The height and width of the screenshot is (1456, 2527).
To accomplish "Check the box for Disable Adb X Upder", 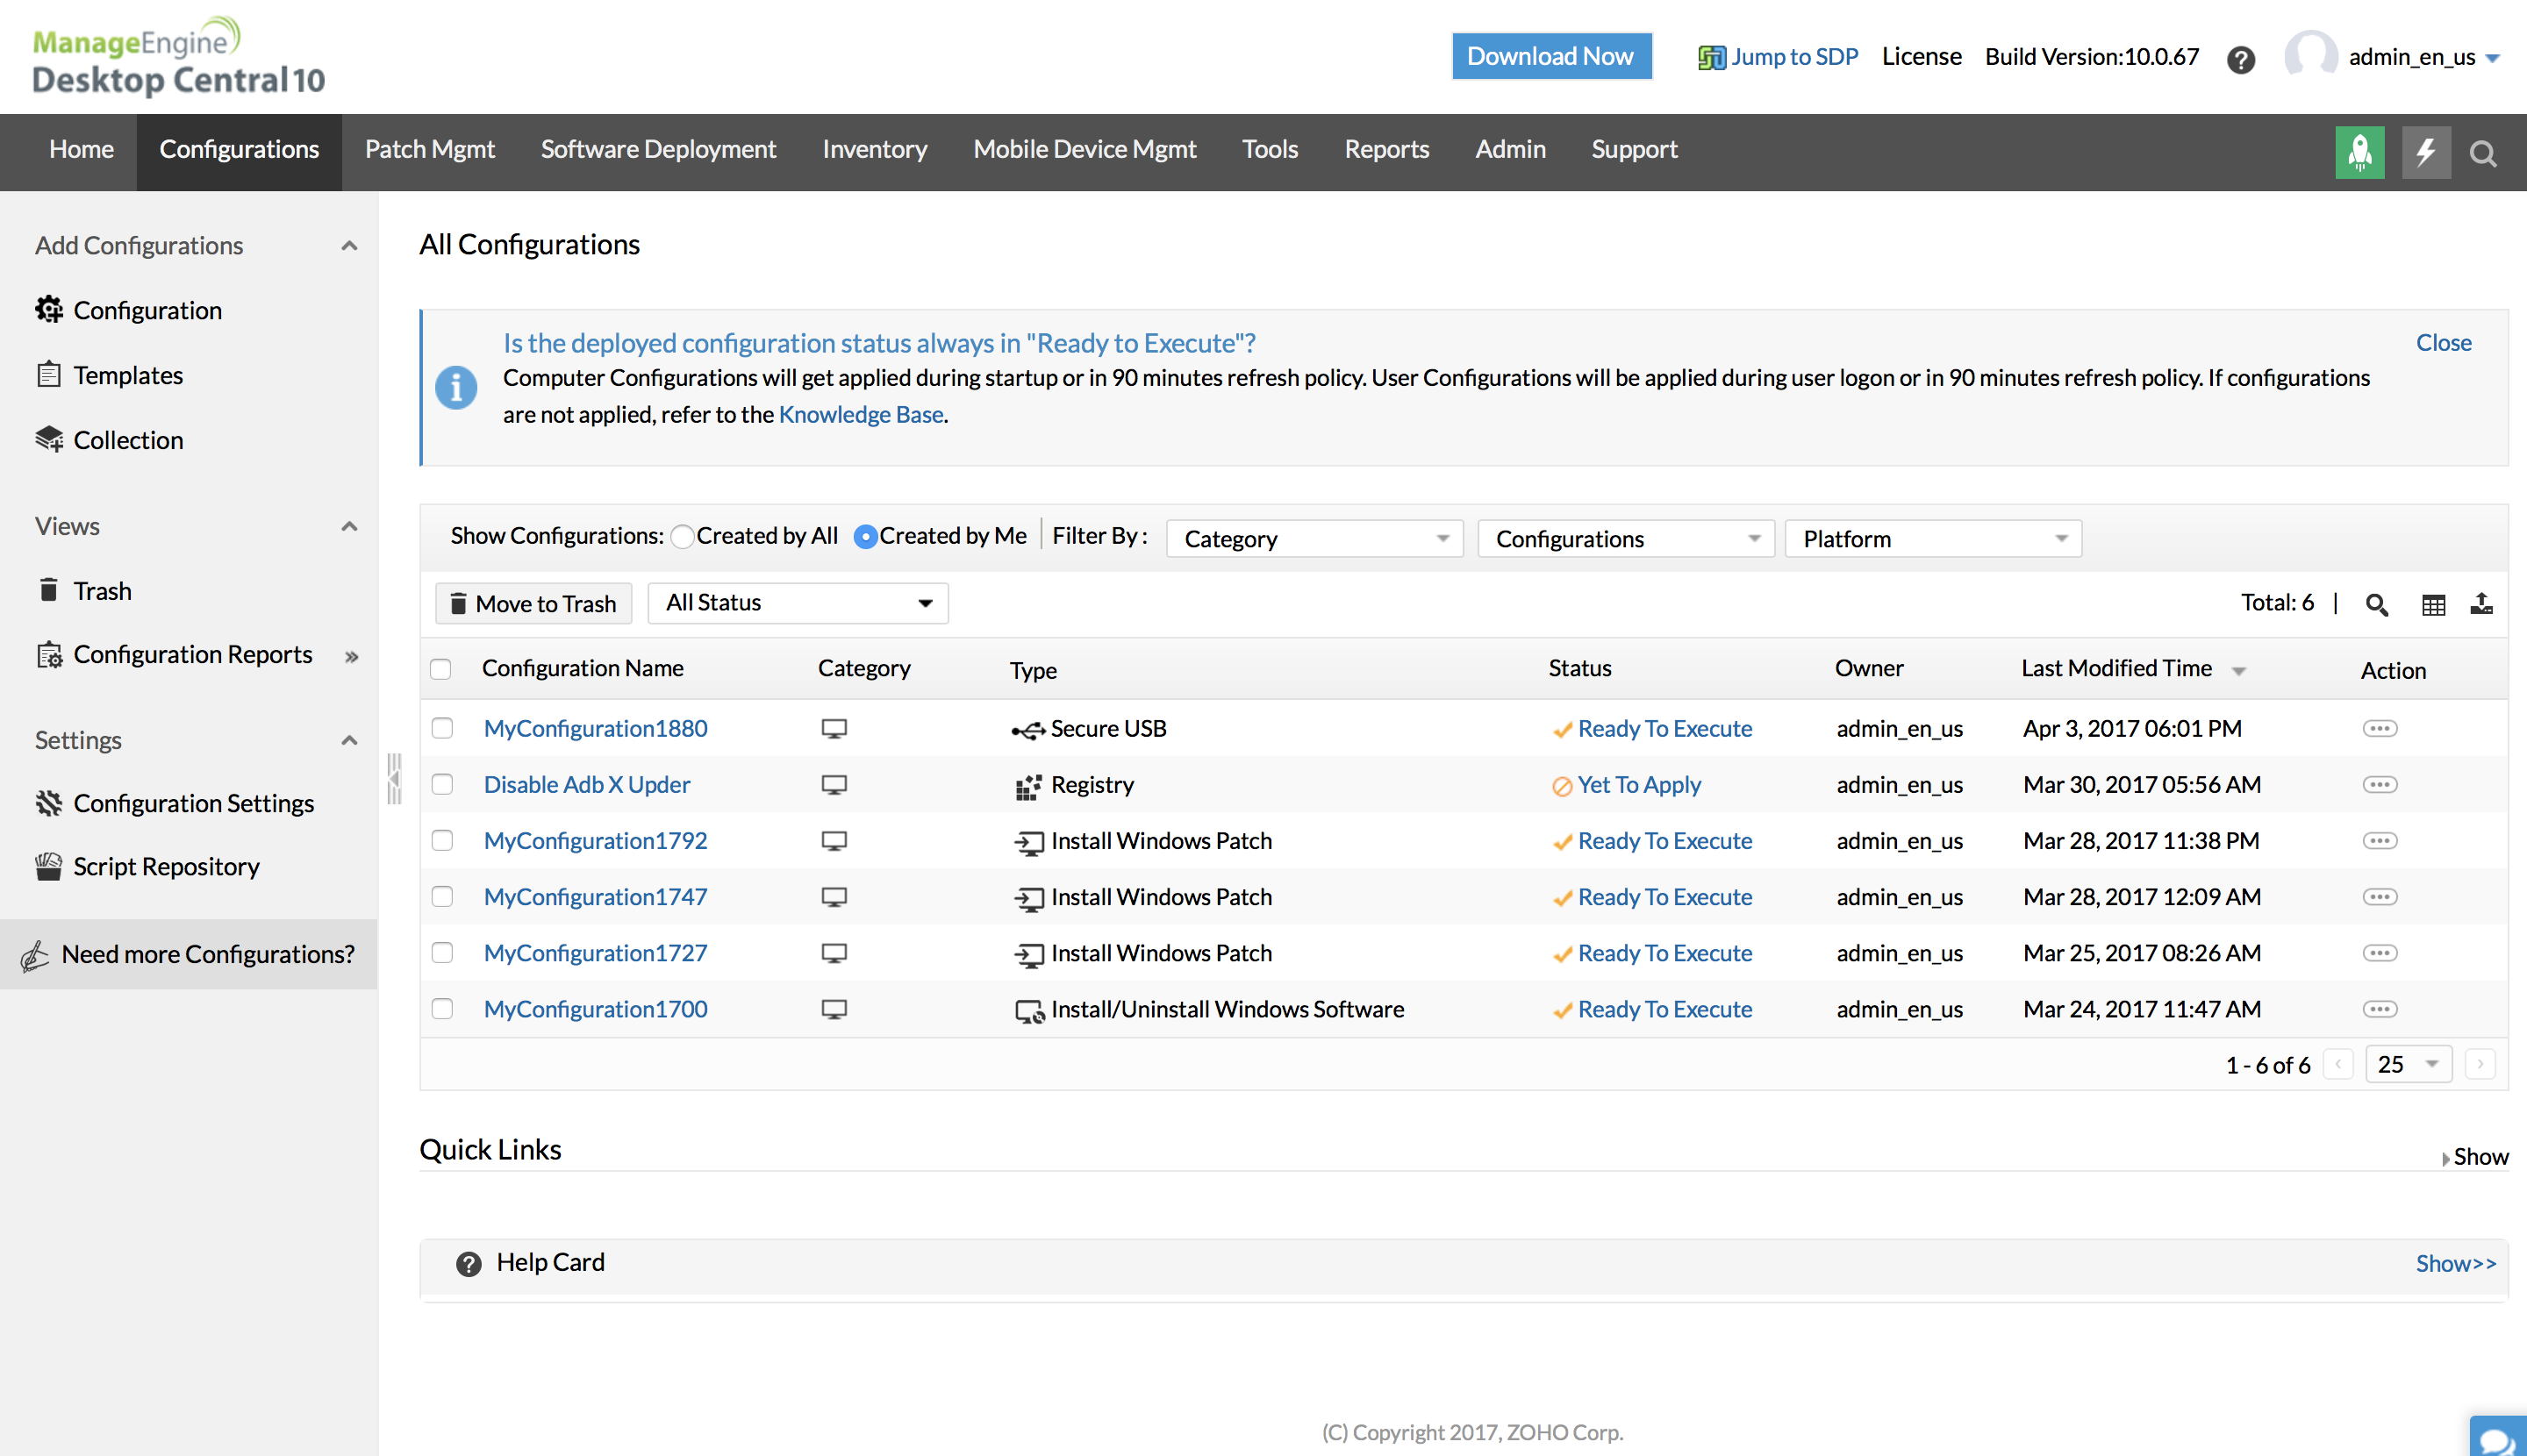I will [x=442, y=784].
